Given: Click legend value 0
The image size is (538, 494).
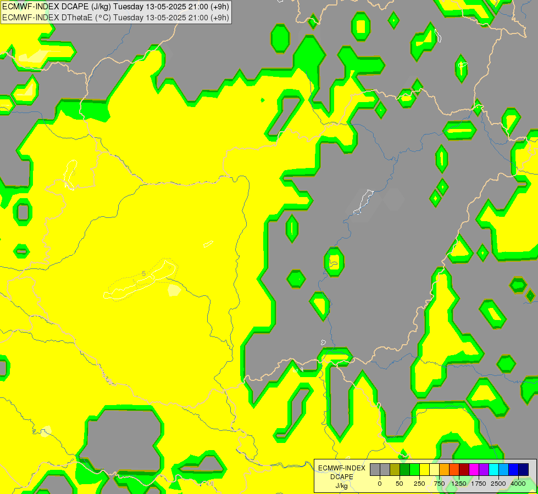Looking at the screenshot, I should (380, 484).
